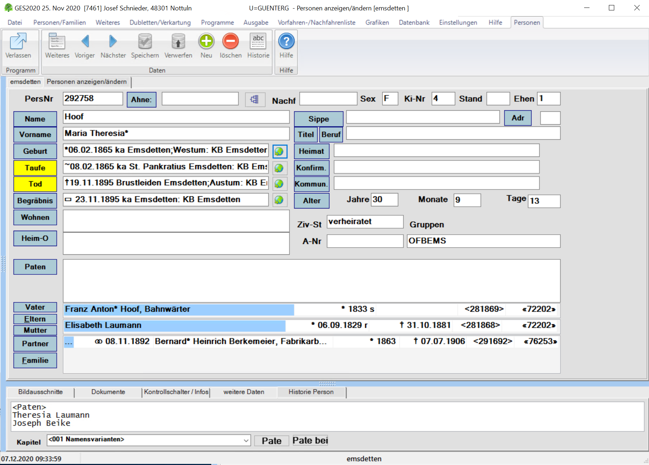The height and width of the screenshot is (465, 649).
Task: Click the Pate bei button
Action: (310, 440)
